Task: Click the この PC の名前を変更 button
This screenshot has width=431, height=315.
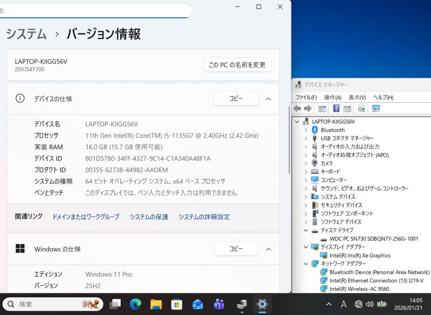Action: click(x=237, y=65)
